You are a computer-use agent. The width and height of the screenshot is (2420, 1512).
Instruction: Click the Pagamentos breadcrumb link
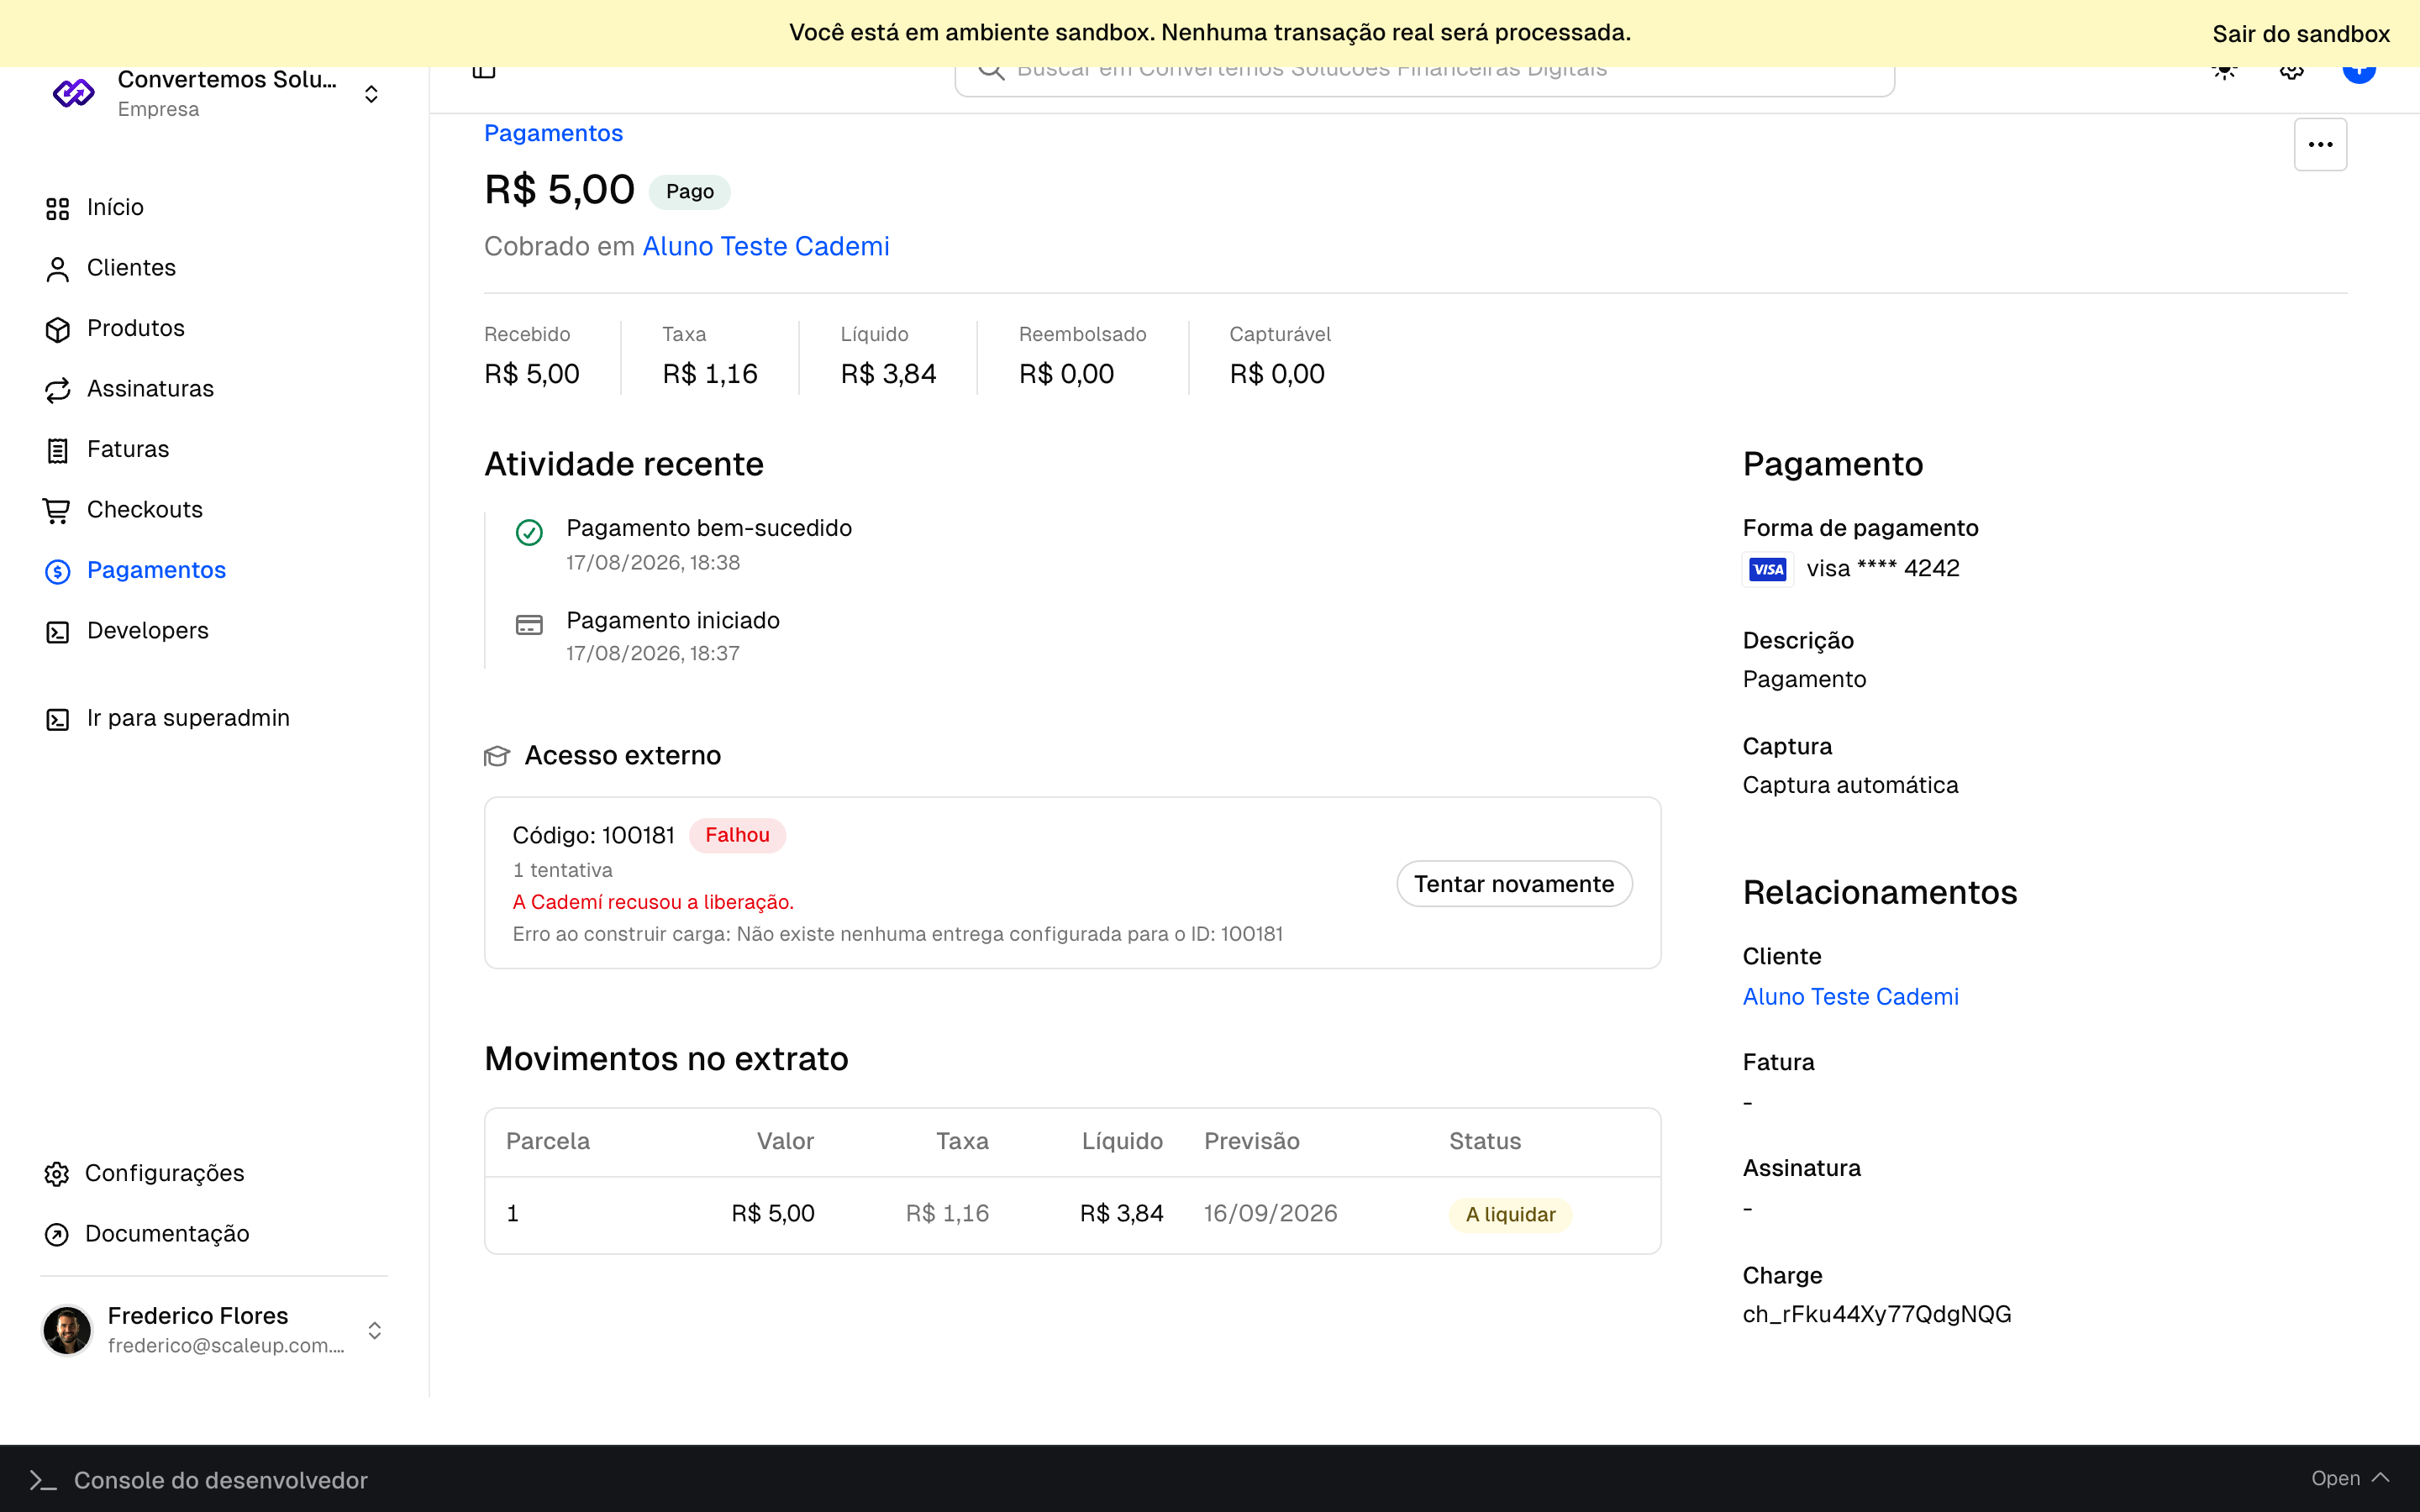coord(553,133)
